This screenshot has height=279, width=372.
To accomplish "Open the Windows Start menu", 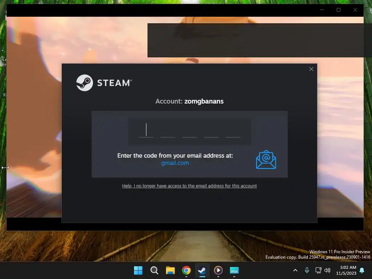I will click(x=138, y=270).
